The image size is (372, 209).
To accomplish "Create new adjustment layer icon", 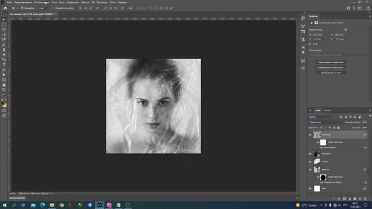I will (x=350, y=199).
